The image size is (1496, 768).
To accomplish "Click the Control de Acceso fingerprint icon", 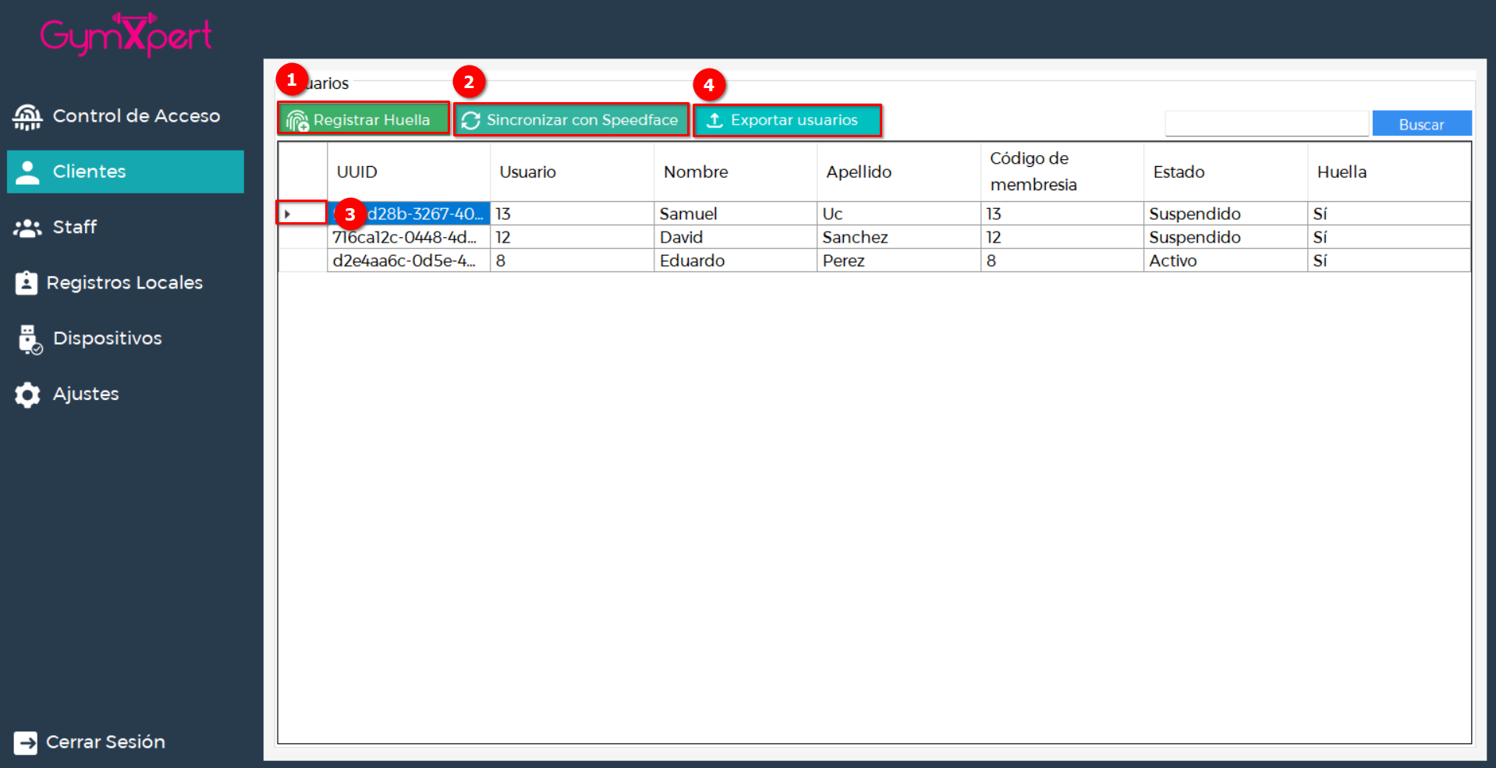I will click(27, 117).
